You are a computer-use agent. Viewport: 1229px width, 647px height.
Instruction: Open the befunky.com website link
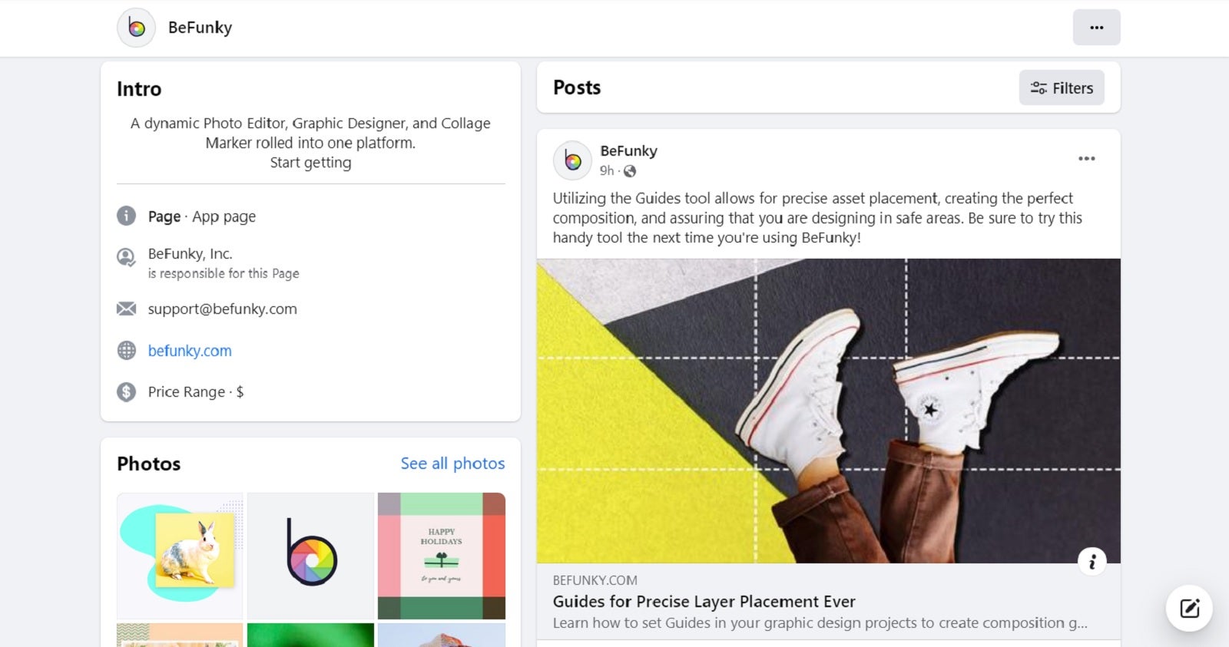click(190, 351)
